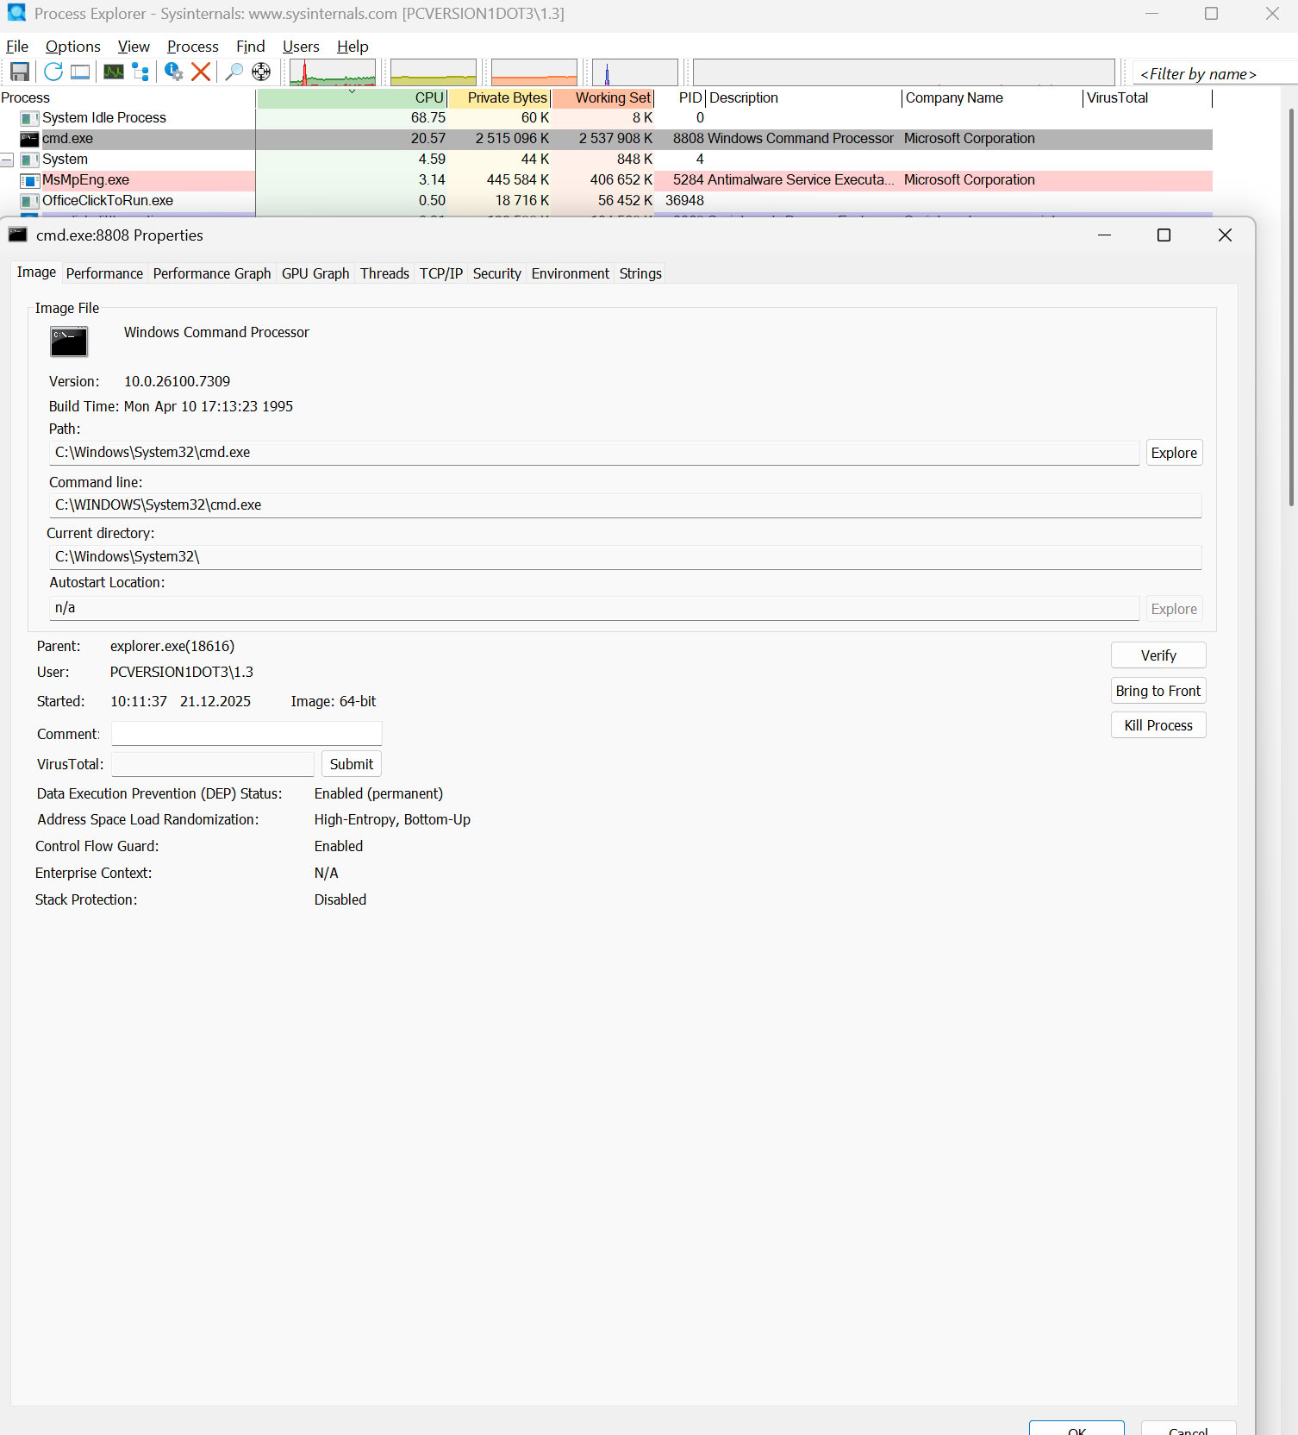The height and width of the screenshot is (1435, 1298).
Task: Click the main window vertical scrollbar
Action: [1291, 306]
